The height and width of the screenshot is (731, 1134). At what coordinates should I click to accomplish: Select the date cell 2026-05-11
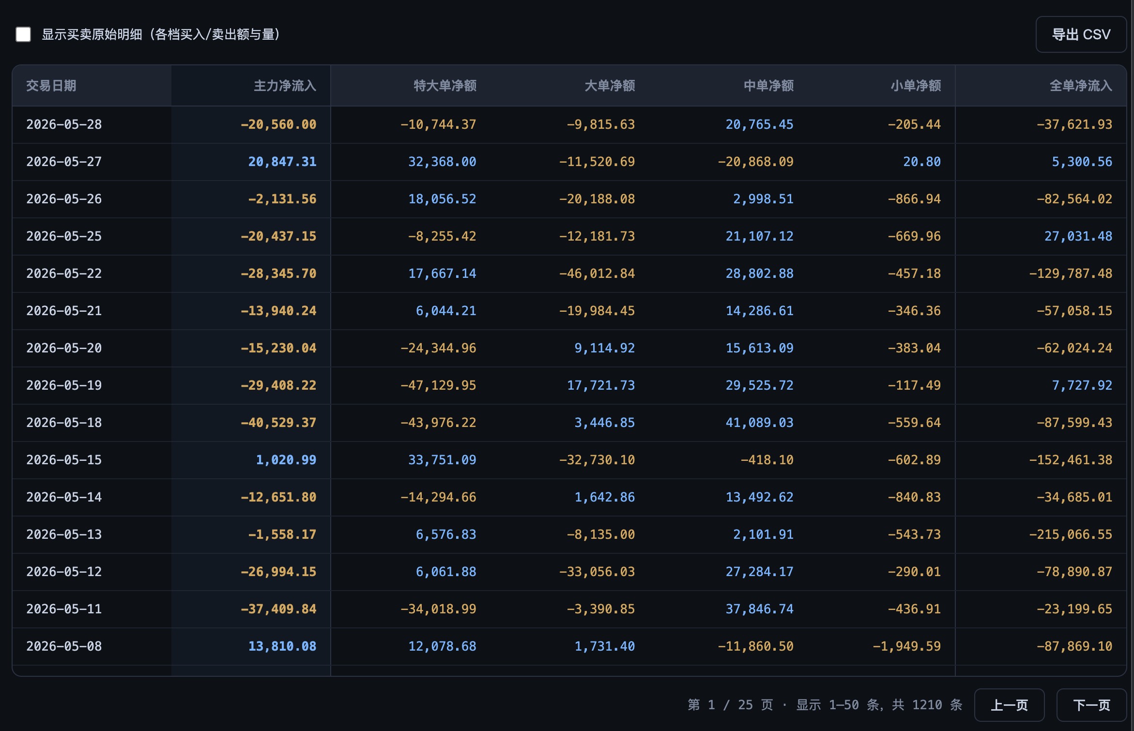coord(64,609)
